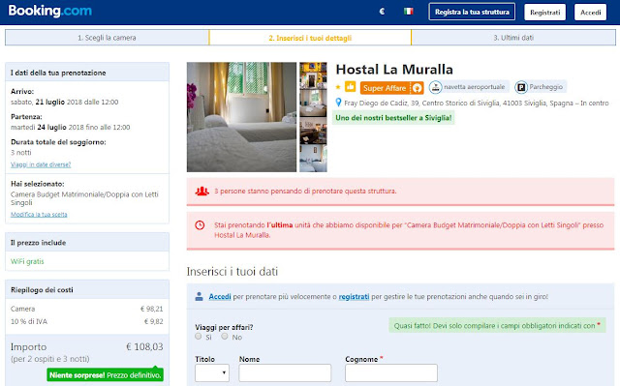Select No for business travel
This screenshot has width=620, height=386.
coord(225,337)
